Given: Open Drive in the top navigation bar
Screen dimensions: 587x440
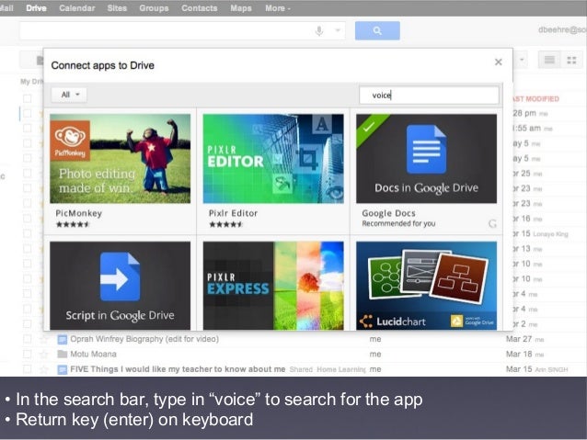Looking at the screenshot, I should click(x=36, y=8).
